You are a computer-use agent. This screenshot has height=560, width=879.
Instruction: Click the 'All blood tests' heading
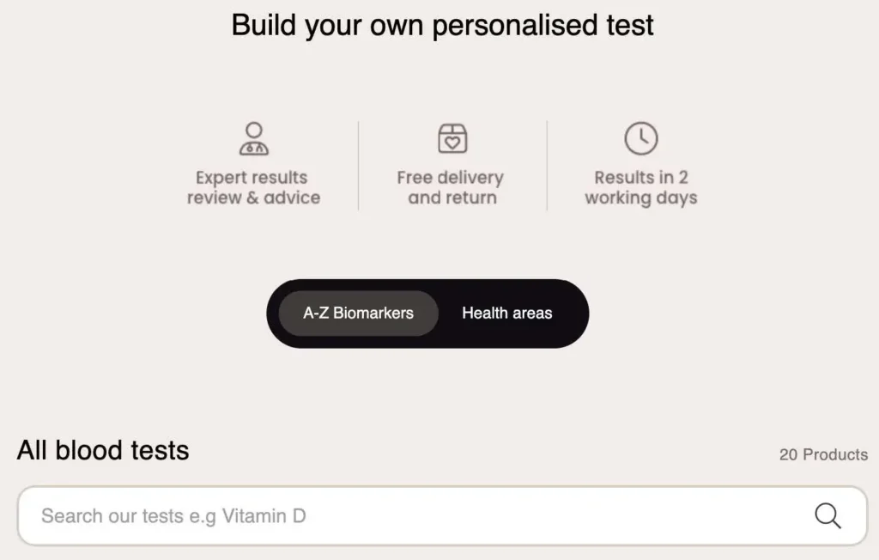(x=103, y=450)
